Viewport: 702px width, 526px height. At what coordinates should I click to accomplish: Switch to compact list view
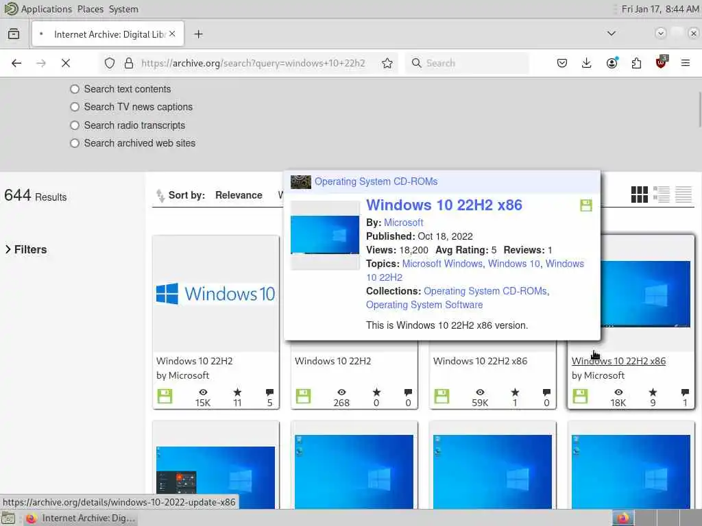pos(683,195)
